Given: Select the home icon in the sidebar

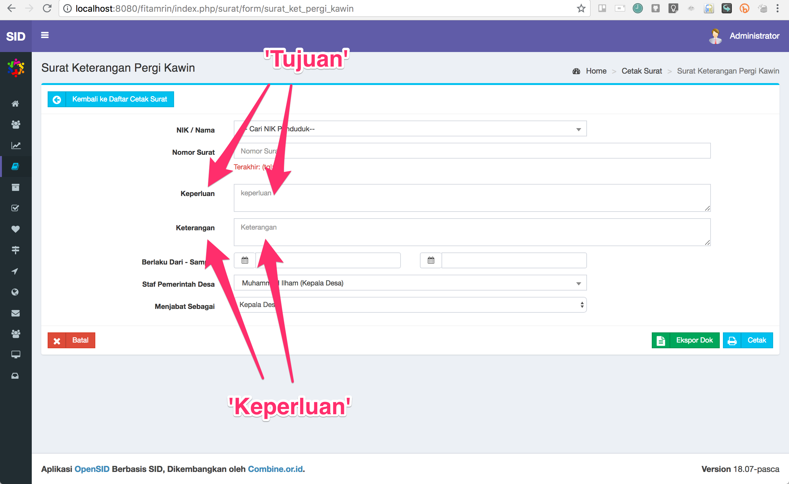Looking at the screenshot, I should coord(15,103).
